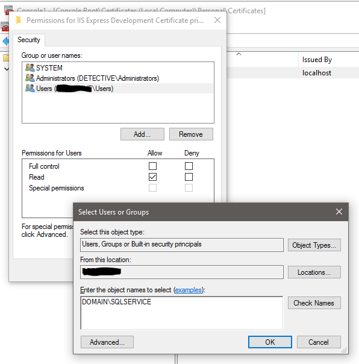
Task: Select the SYSTEM group icon
Action: [x=30, y=67]
